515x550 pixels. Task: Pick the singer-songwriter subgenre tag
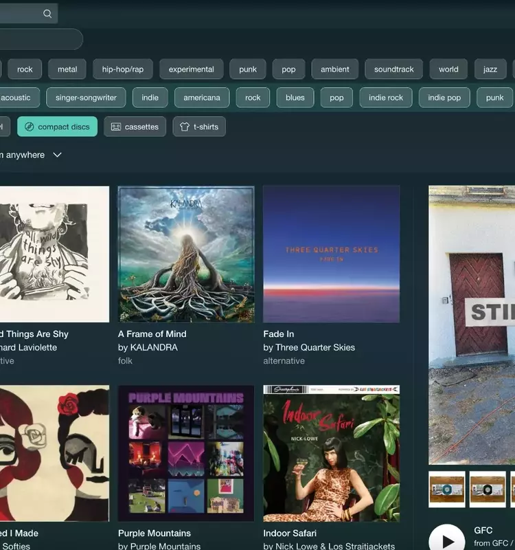click(86, 98)
